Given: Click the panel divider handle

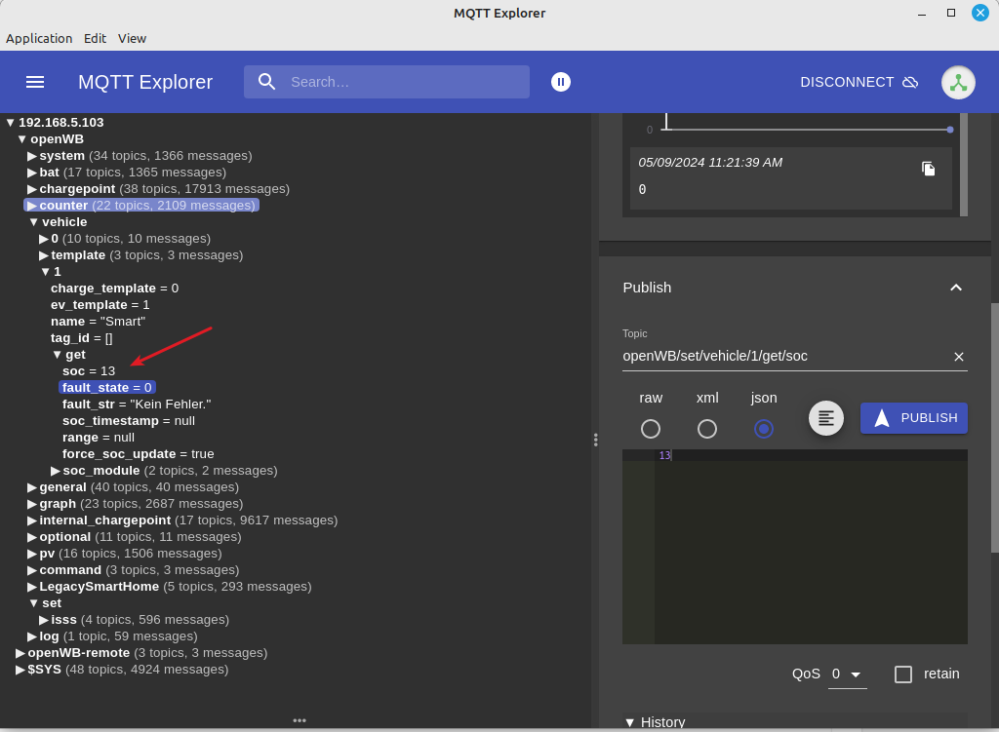Looking at the screenshot, I should [x=595, y=440].
